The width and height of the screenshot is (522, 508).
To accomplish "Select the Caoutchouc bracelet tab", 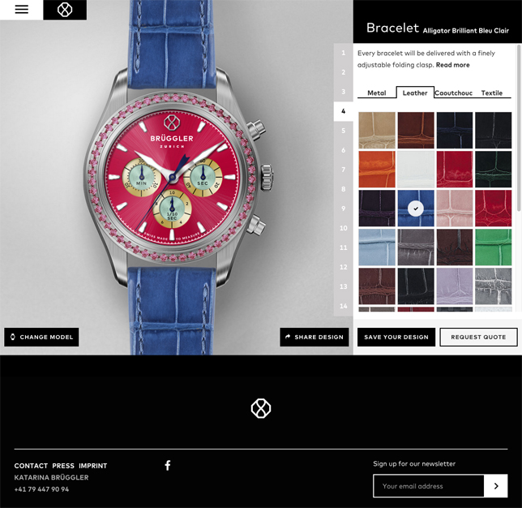I will pyautogui.click(x=453, y=93).
